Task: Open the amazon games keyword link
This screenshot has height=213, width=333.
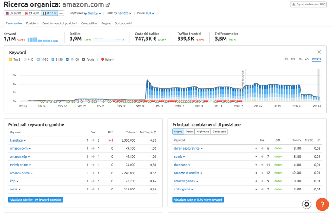Action: coord(184,181)
